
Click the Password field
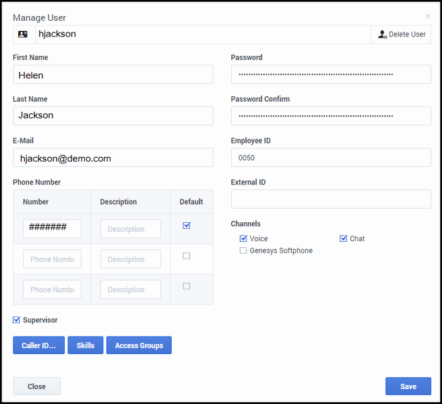tap(330, 75)
